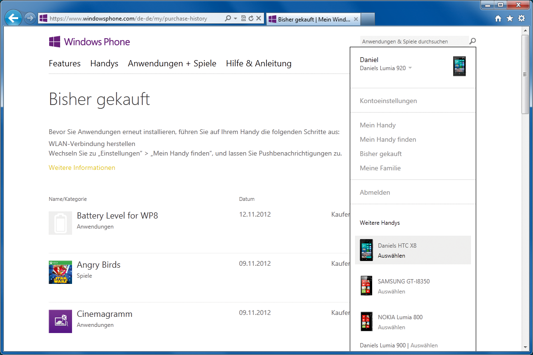This screenshot has width=533, height=355.
Task: Click the 'Spiele' category under Angry Birds
Action: click(x=84, y=276)
